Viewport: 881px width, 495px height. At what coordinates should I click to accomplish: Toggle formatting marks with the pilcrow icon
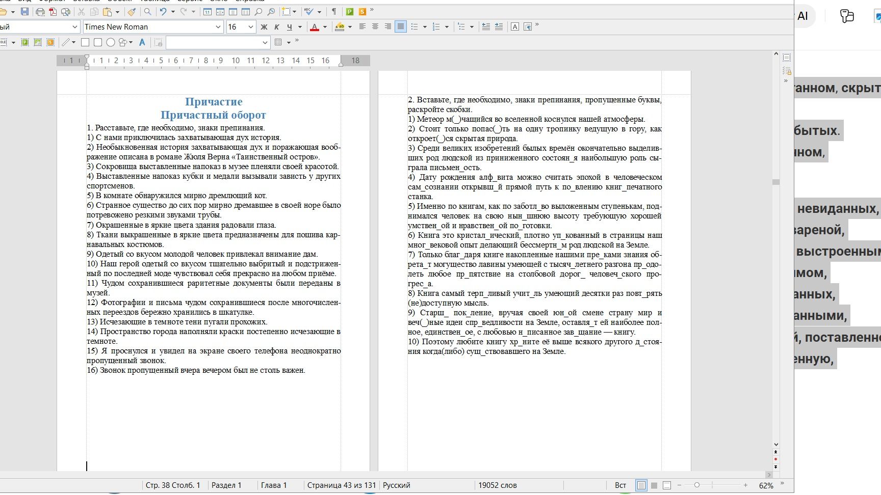[x=334, y=12]
